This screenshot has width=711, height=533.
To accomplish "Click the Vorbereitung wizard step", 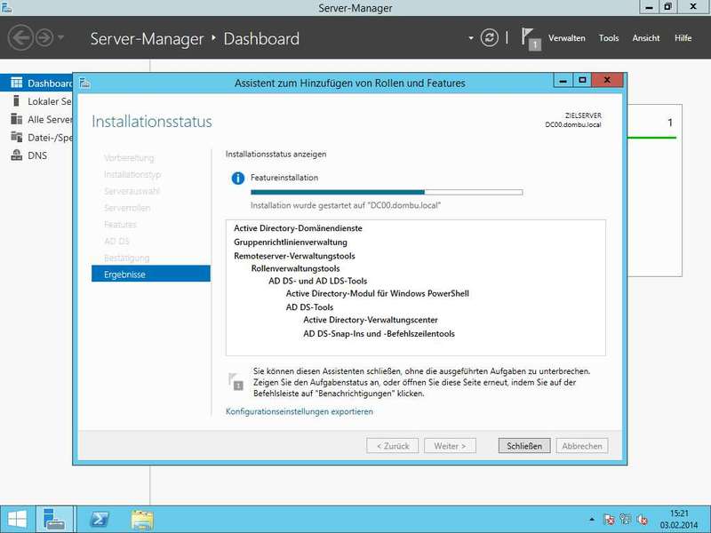I will pos(129,158).
